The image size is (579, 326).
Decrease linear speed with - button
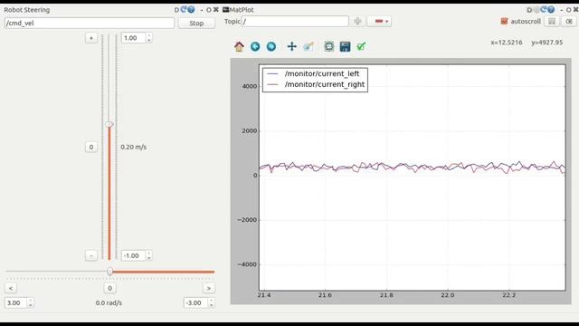(91, 255)
